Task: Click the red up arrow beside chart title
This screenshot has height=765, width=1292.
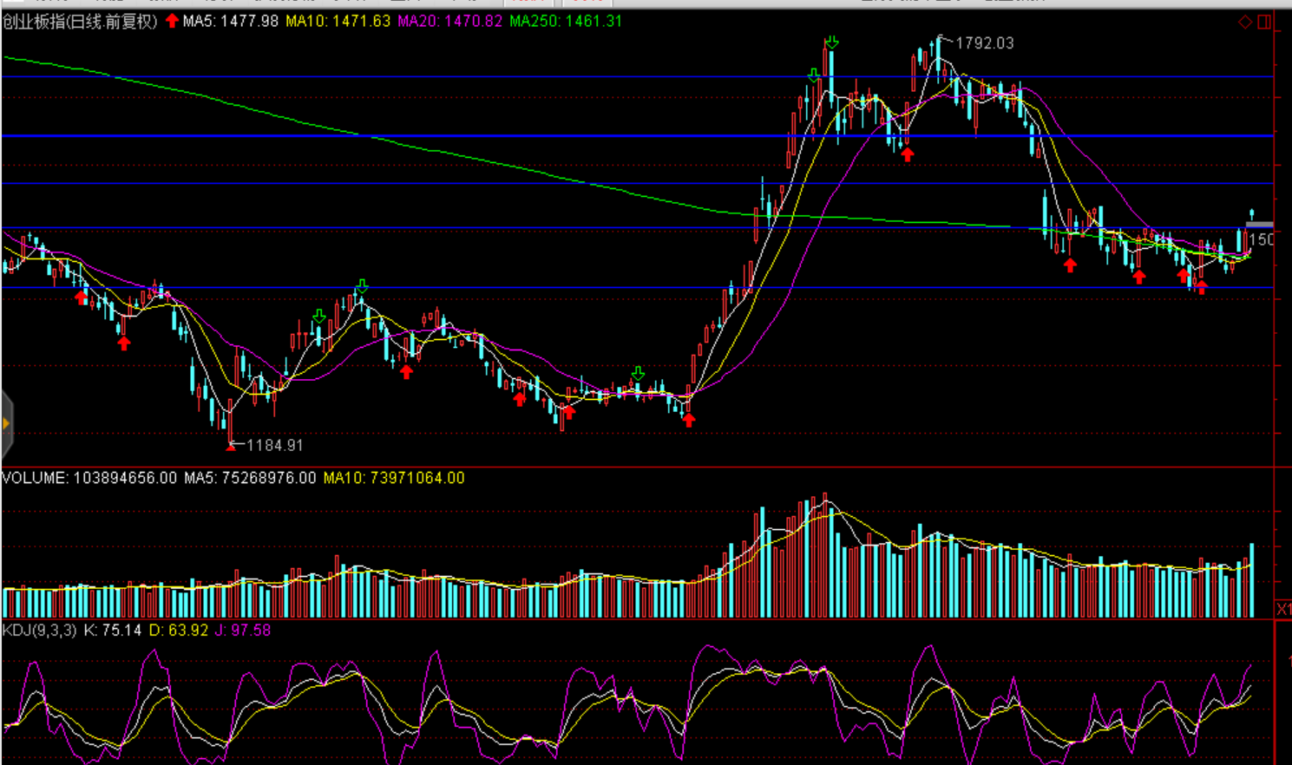Action: [172, 21]
